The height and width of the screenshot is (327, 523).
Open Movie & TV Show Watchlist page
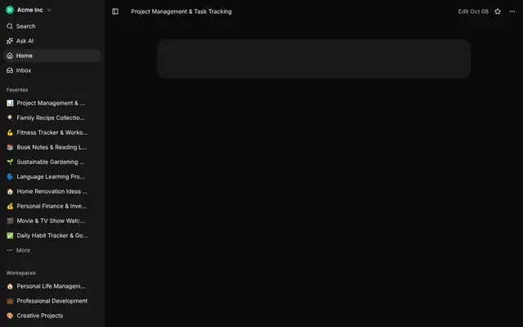click(x=51, y=221)
